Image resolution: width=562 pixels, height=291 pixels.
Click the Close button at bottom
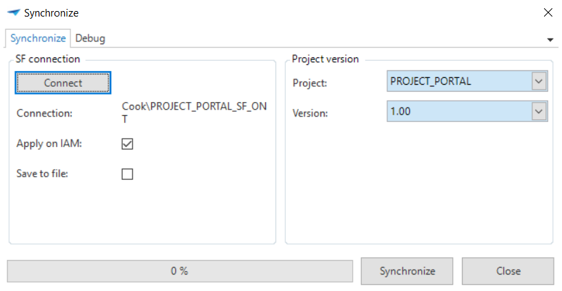(507, 271)
